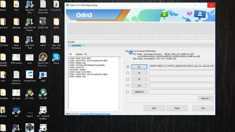This screenshot has height=132, width=235.
Task: Launch Skype from the desktop
Action: pyautogui.click(x=56, y=59)
